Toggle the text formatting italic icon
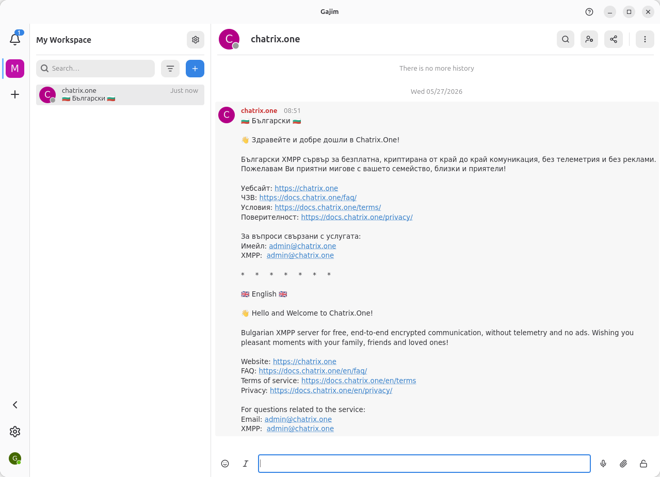This screenshot has width=660, height=477. point(246,464)
